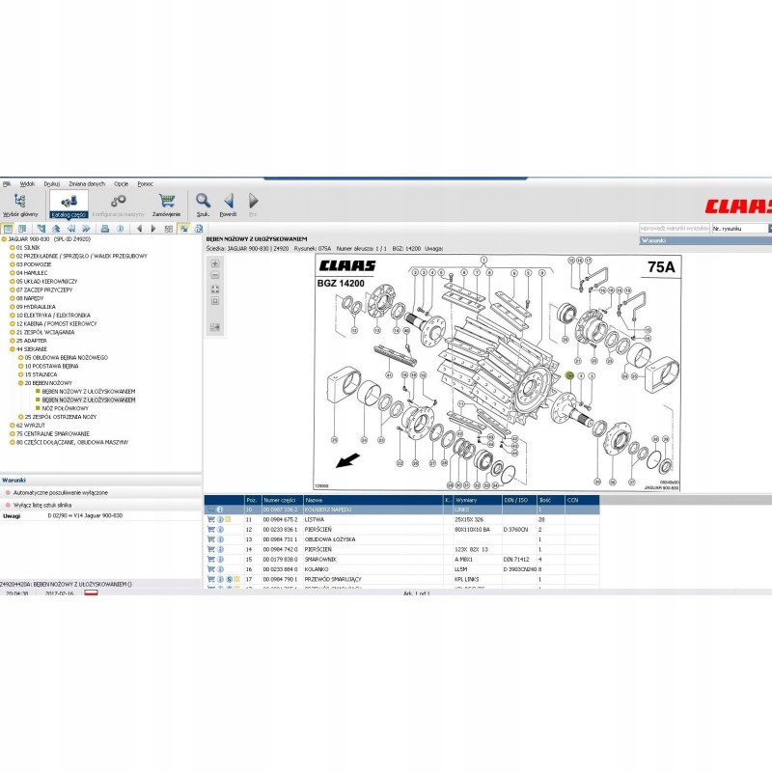Click the tree structure icon in small toolbar
The width and height of the screenshot is (772, 772).
click(41, 229)
